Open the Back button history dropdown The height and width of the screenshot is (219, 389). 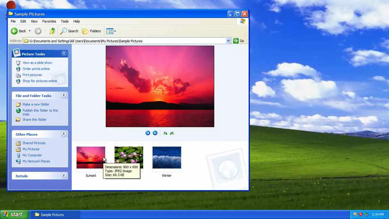29,31
